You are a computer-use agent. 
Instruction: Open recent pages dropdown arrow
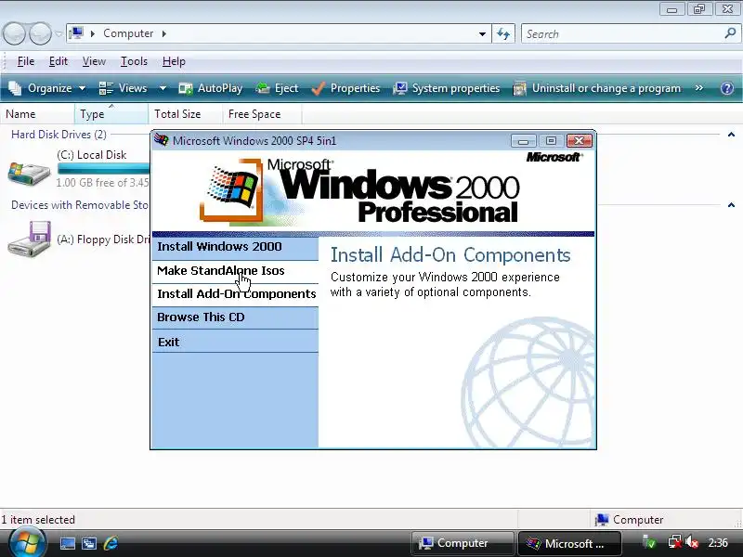(x=59, y=33)
